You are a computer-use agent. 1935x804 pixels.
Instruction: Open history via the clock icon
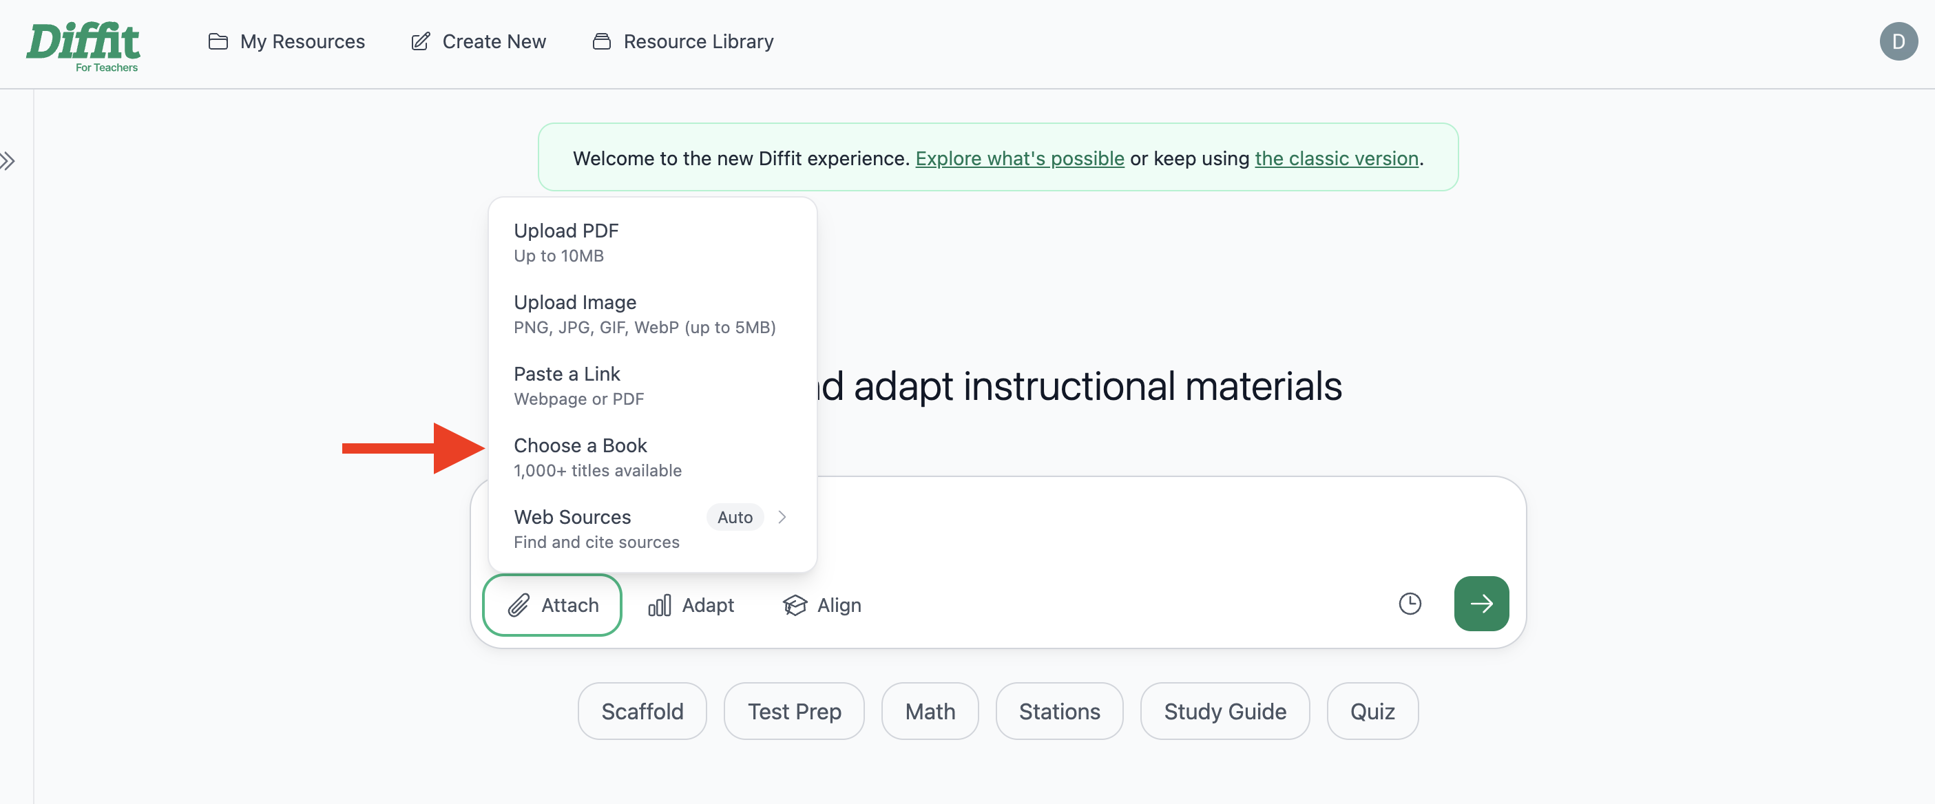pyautogui.click(x=1410, y=604)
